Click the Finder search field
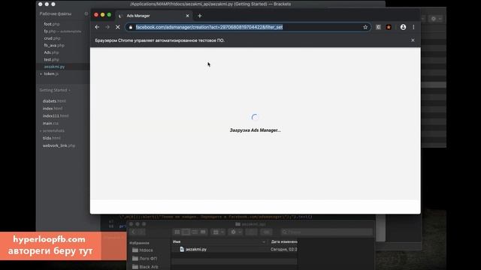Image resolution: width=481 pixels, height=270 pixels. tap(327, 232)
